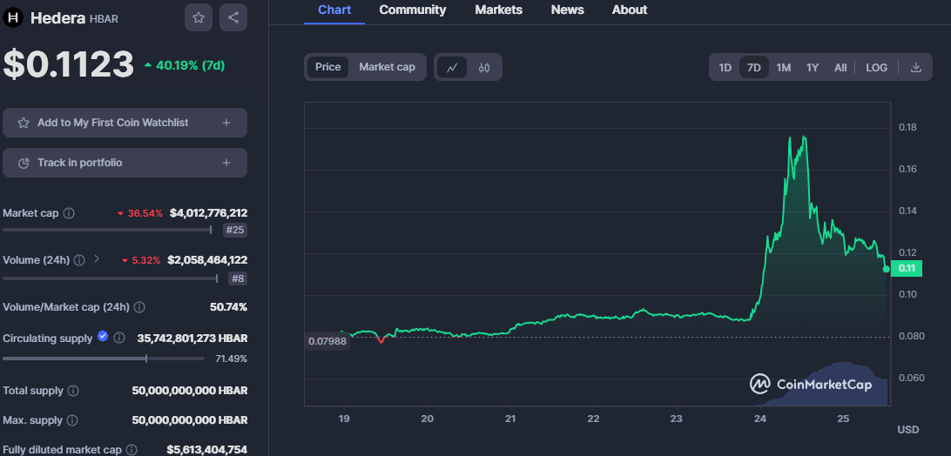Open info icon next to Max. supply
This screenshot has height=456, width=951.
click(x=72, y=420)
